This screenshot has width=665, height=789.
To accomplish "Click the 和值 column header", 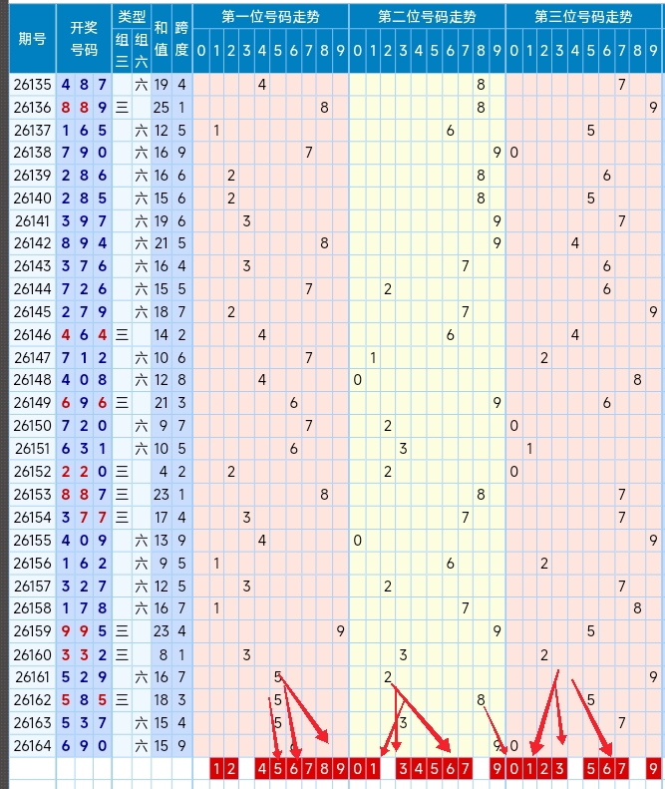I will point(161,39).
